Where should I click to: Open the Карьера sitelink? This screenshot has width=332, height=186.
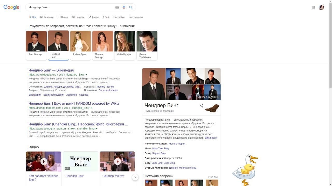tap(84, 95)
